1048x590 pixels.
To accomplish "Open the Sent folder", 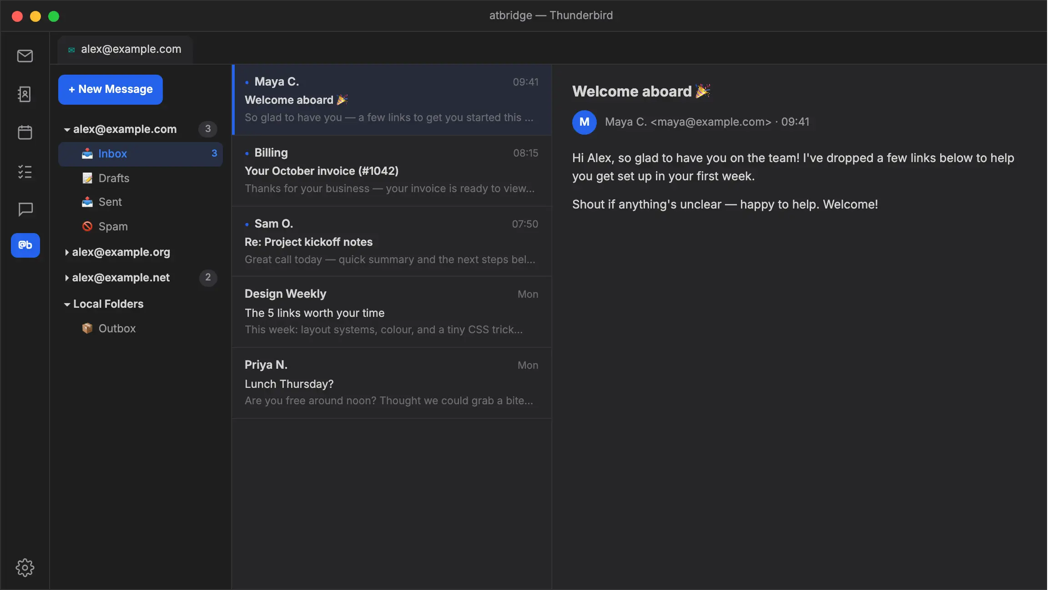I will click(x=141, y=202).
